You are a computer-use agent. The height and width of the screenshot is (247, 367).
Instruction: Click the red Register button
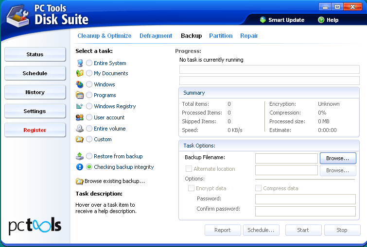[35, 130]
